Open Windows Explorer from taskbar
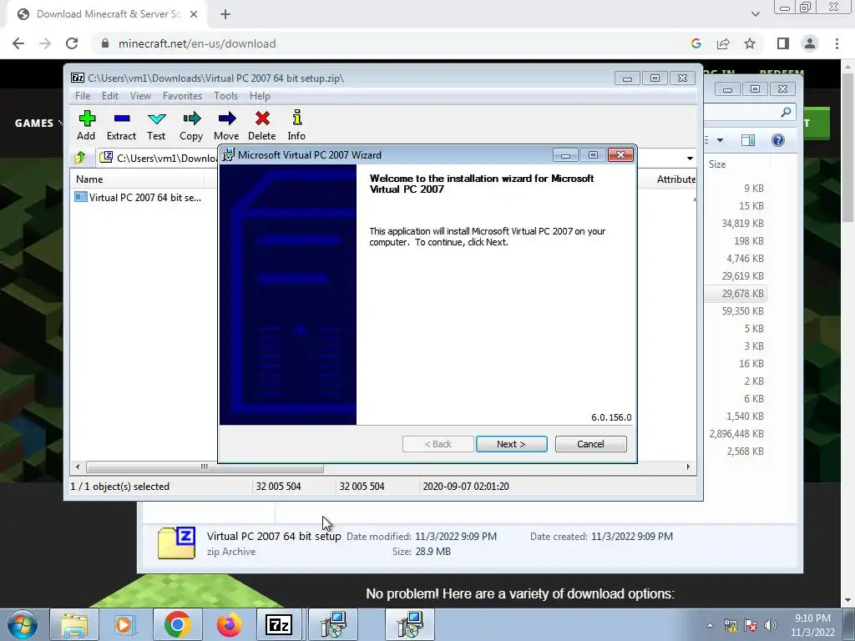 coord(74,624)
